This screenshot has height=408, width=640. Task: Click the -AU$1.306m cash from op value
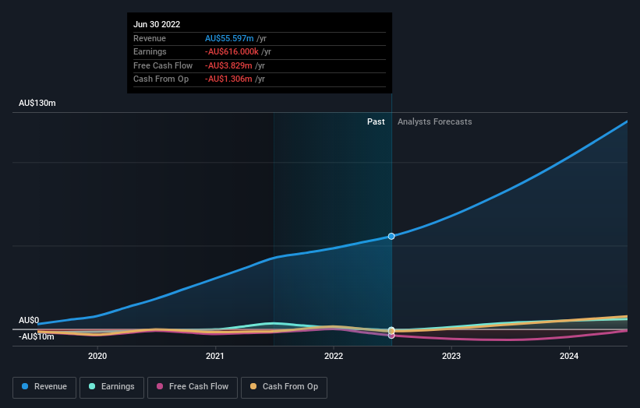tap(228, 79)
